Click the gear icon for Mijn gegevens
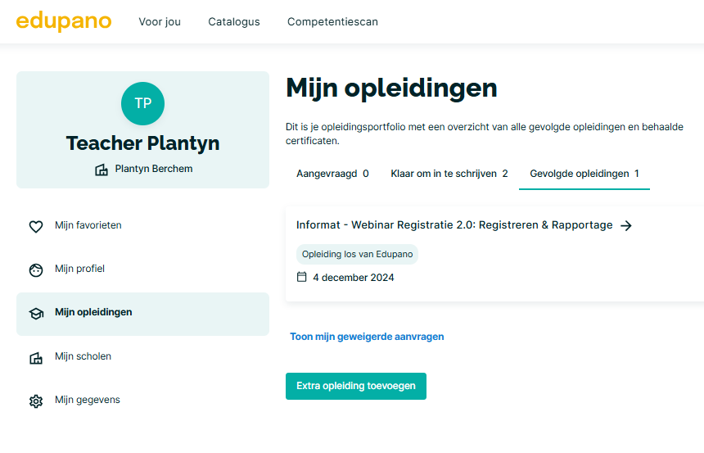704x453 pixels. point(36,401)
